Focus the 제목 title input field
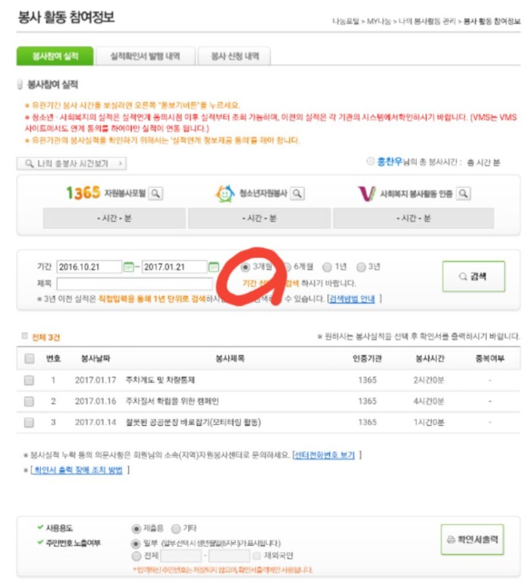The image size is (526, 585). tap(135, 284)
